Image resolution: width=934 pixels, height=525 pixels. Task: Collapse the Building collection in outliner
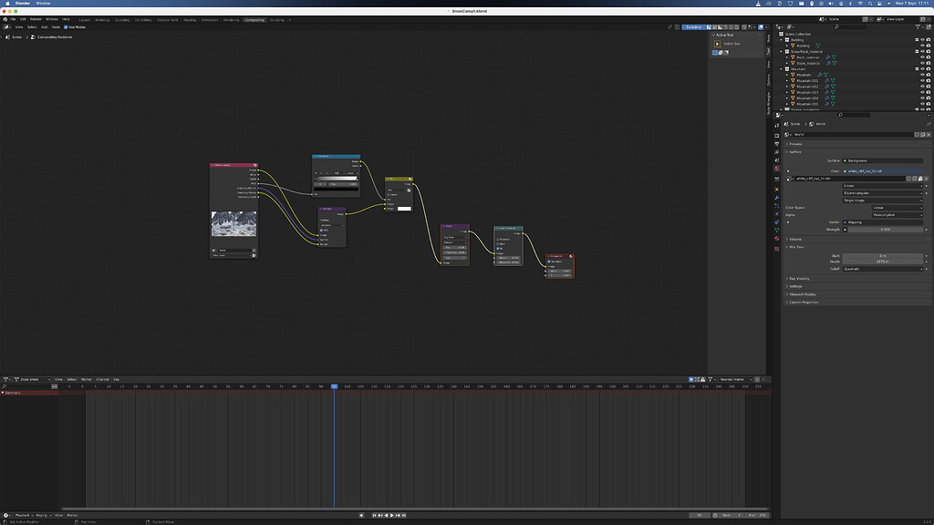click(x=782, y=40)
